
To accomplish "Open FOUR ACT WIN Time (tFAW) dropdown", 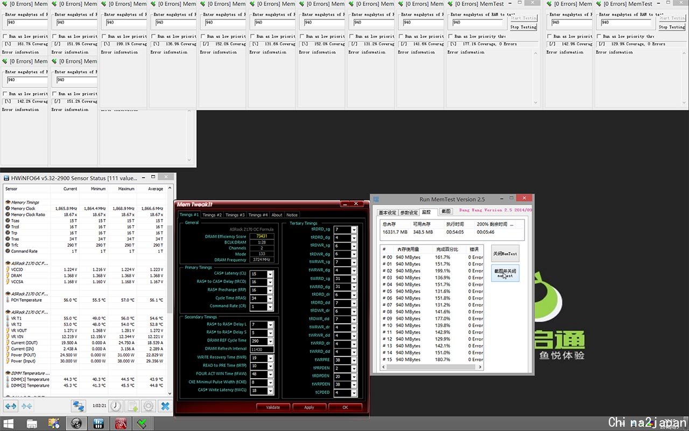I will [270, 374].
